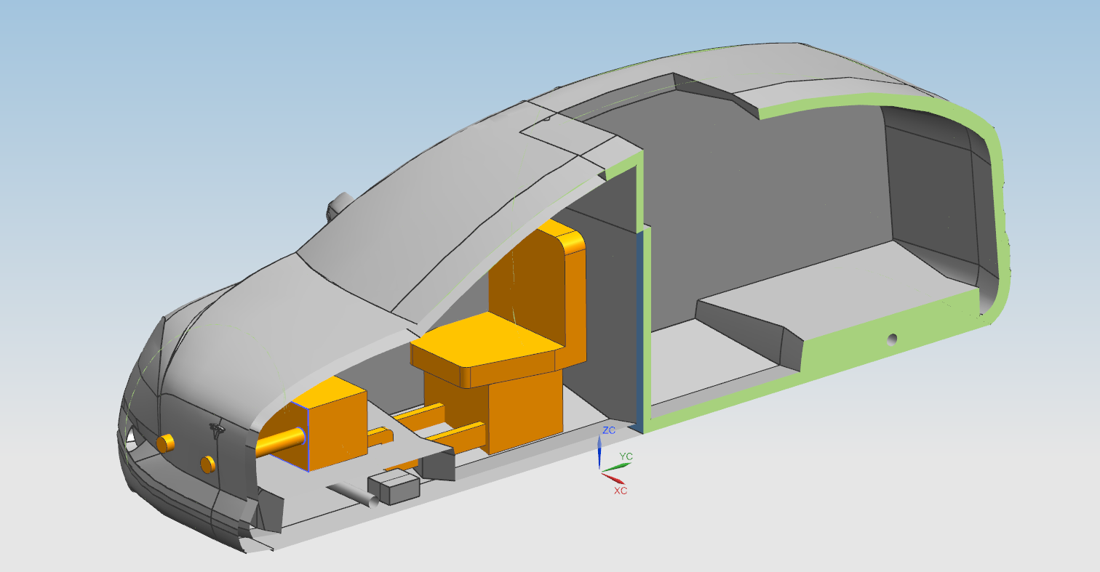
Task: Click the right orange headlight disc
Action: coord(208,463)
